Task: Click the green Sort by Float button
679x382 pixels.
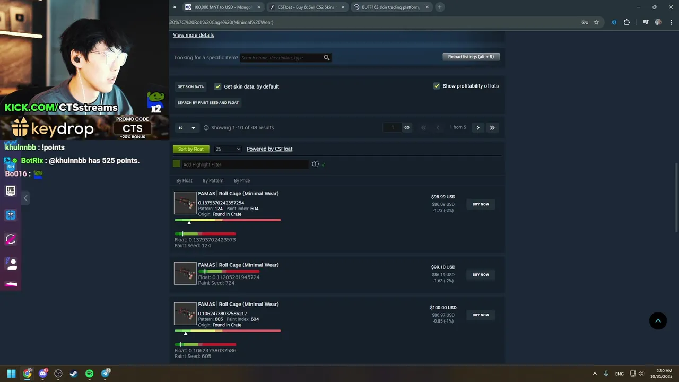Action: [x=191, y=149]
